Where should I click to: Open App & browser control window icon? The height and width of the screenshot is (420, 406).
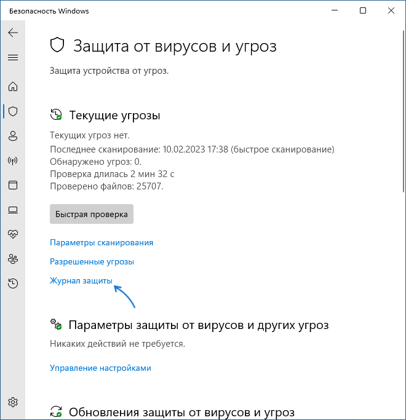[13, 185]
